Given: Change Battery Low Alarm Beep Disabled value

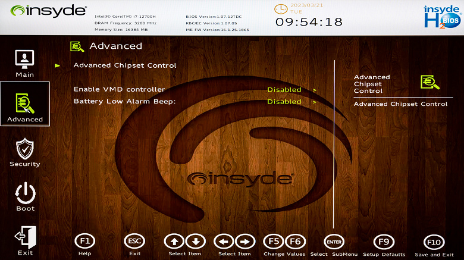Looking at the screenshot, I should [284, 102].
